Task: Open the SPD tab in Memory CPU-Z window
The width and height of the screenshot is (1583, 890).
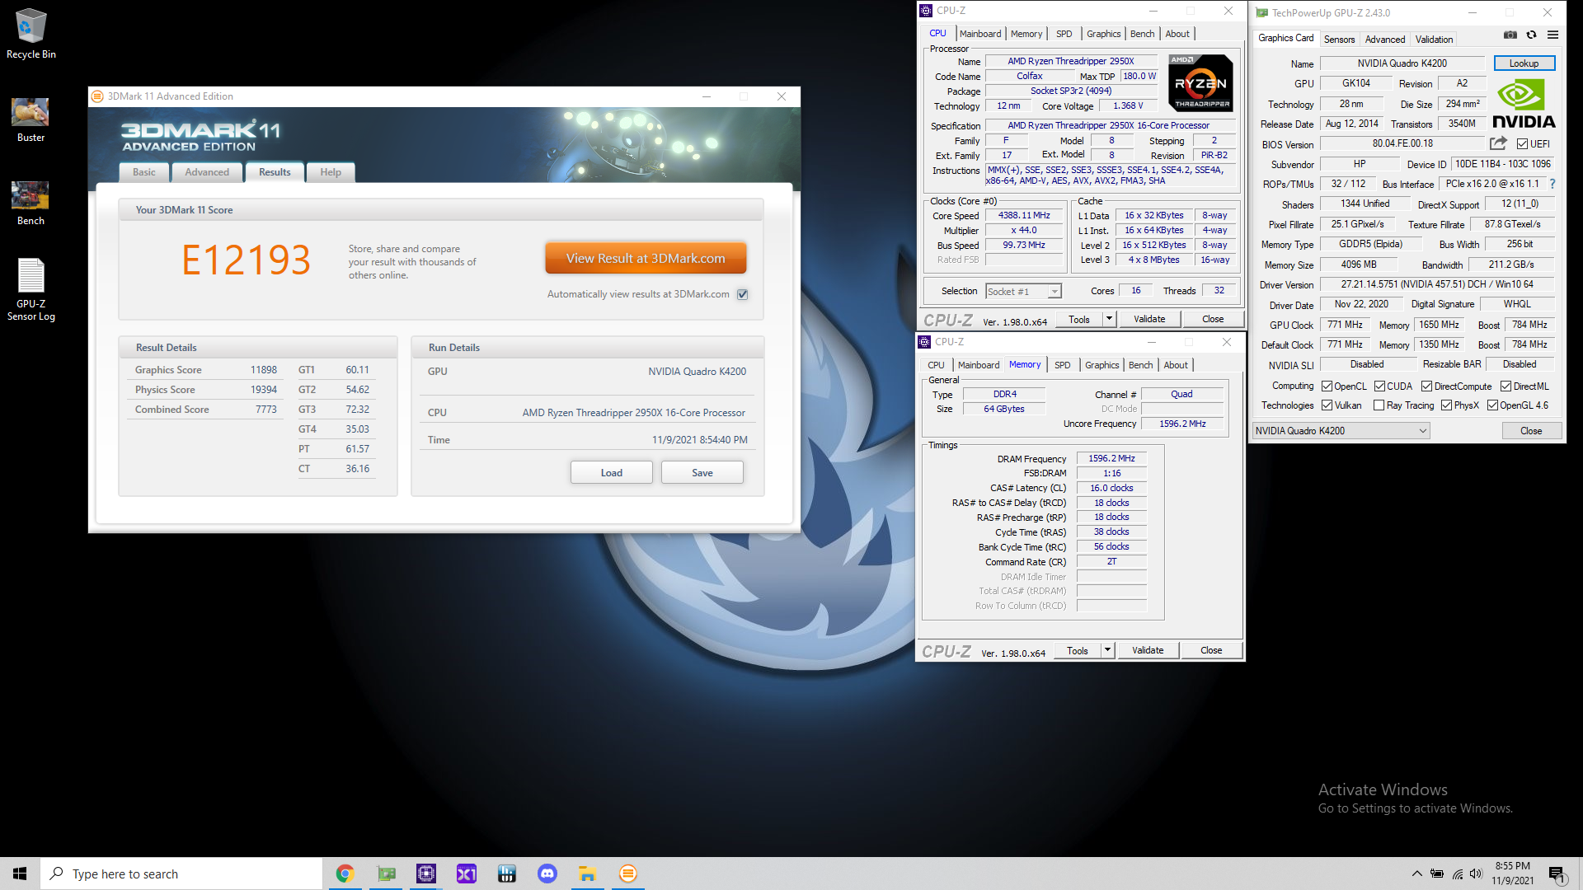Action: [1063, 365]
